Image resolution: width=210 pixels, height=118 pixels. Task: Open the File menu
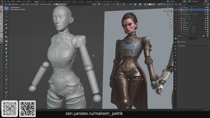[5, 1]
